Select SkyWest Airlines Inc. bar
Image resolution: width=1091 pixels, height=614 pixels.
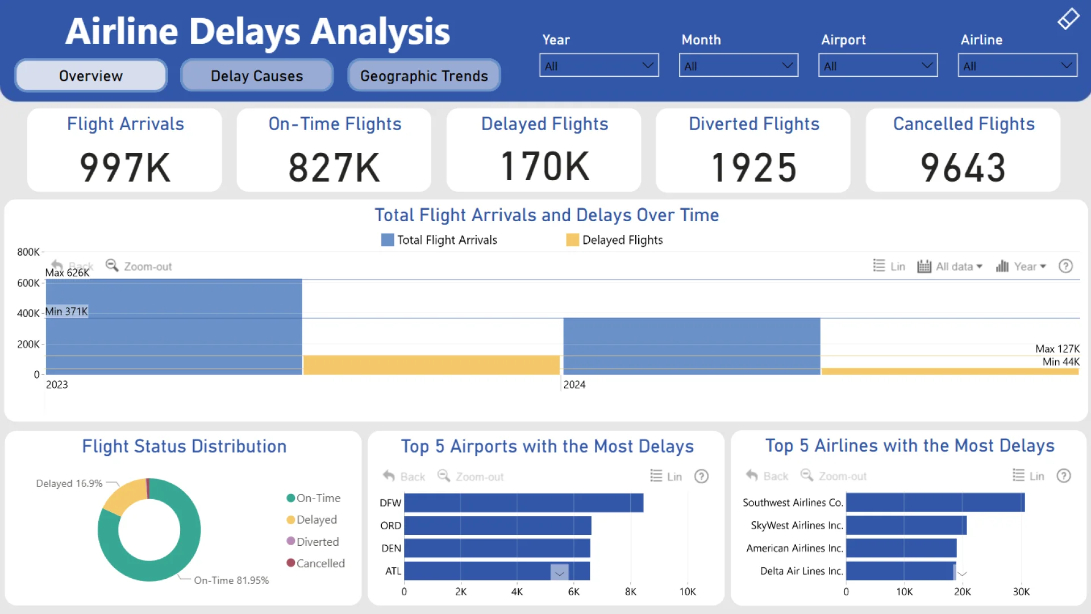coord(906,525)
